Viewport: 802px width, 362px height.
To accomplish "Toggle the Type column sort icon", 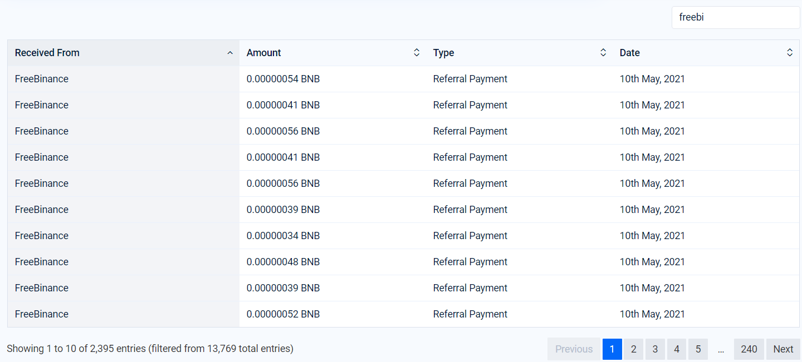I will click(x=603, y=53).
